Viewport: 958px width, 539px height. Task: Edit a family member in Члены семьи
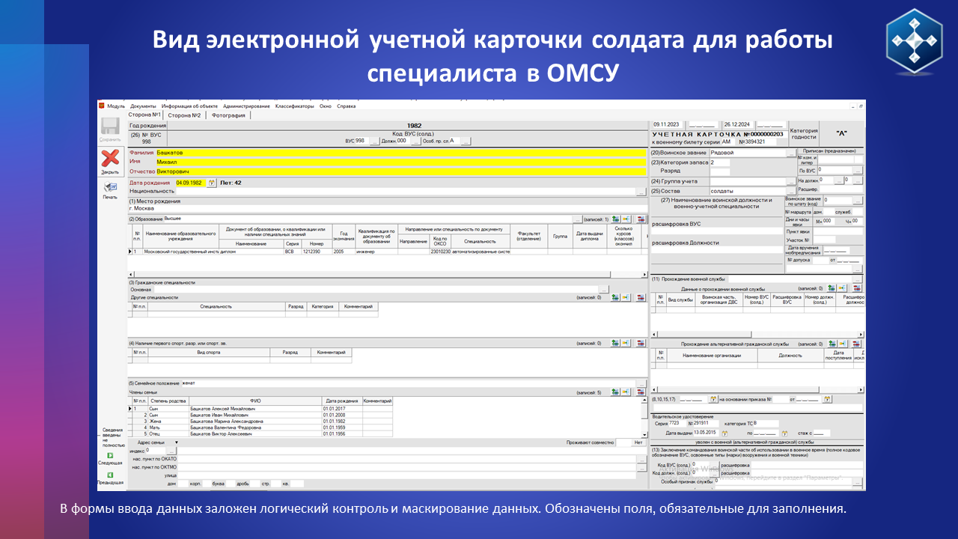coord(626,392)
